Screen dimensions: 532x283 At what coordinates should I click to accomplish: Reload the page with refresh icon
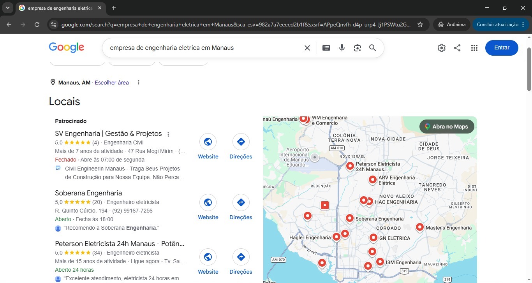click(x=37, y=25)
